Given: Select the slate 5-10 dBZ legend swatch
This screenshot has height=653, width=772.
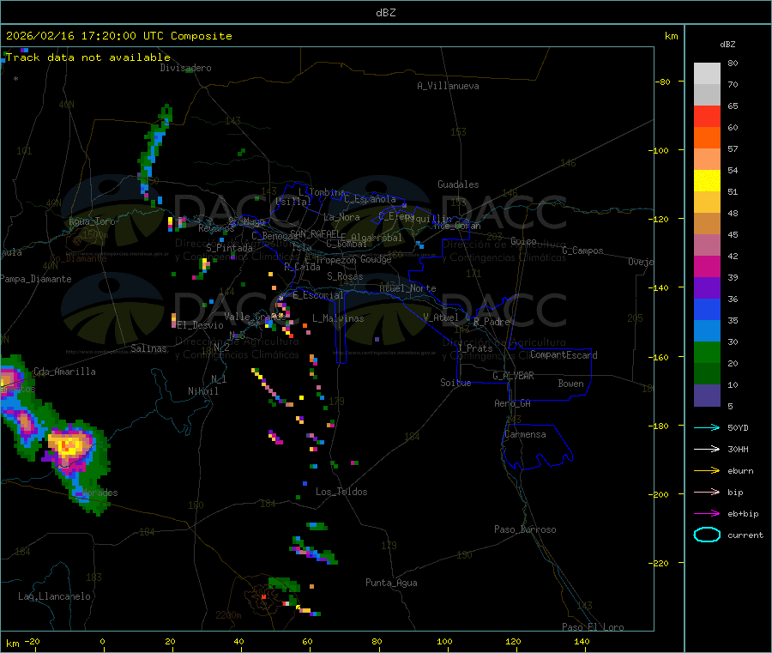Looking at the screenshot, I should click(707, 396).
